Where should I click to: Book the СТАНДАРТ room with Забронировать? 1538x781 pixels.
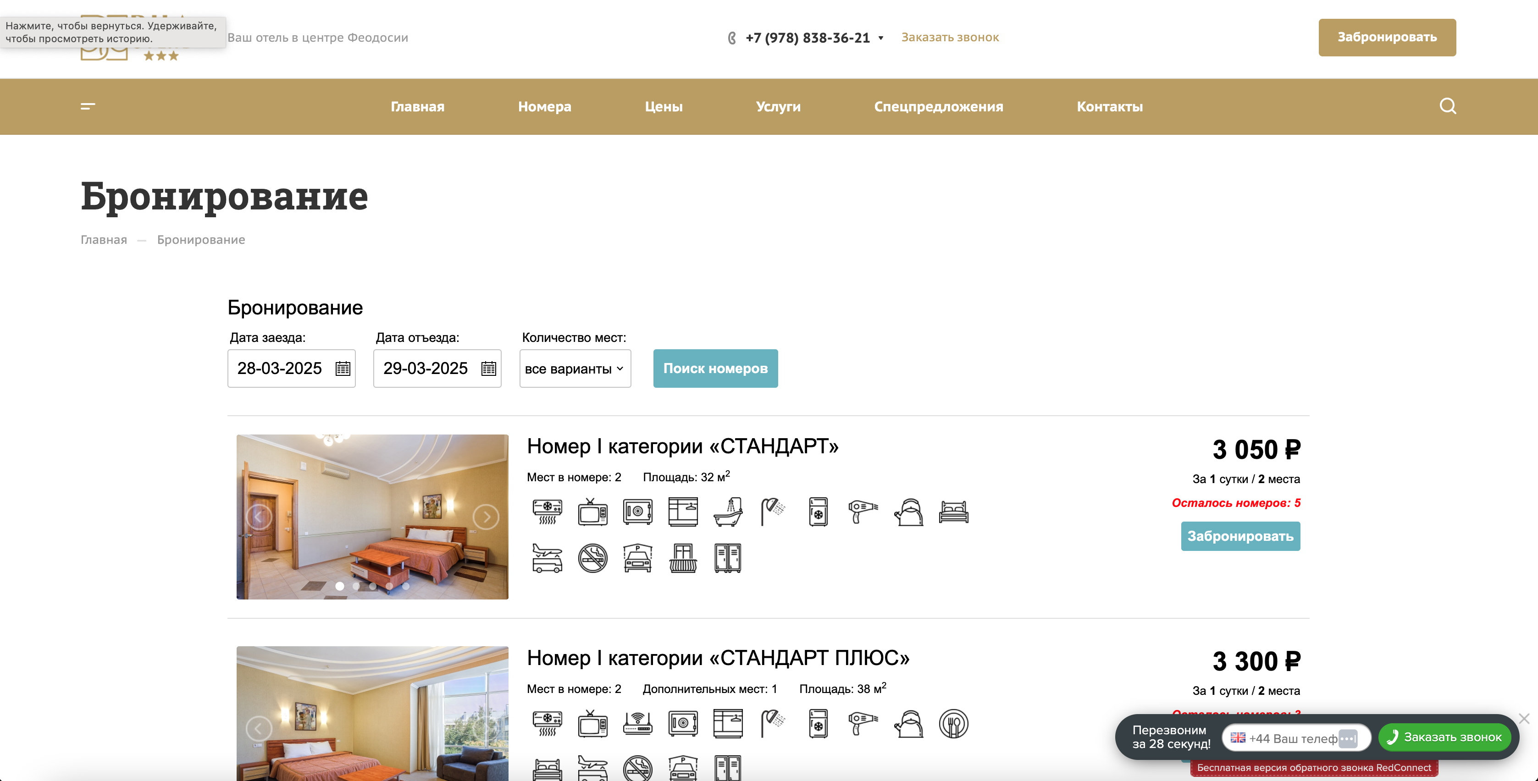point(1240,536)
